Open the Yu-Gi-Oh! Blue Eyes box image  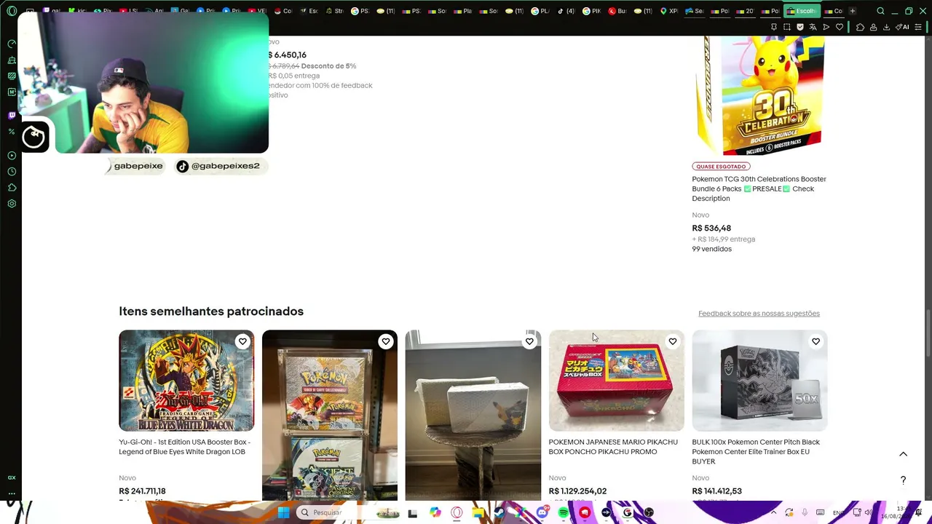(x=186, y=381)
